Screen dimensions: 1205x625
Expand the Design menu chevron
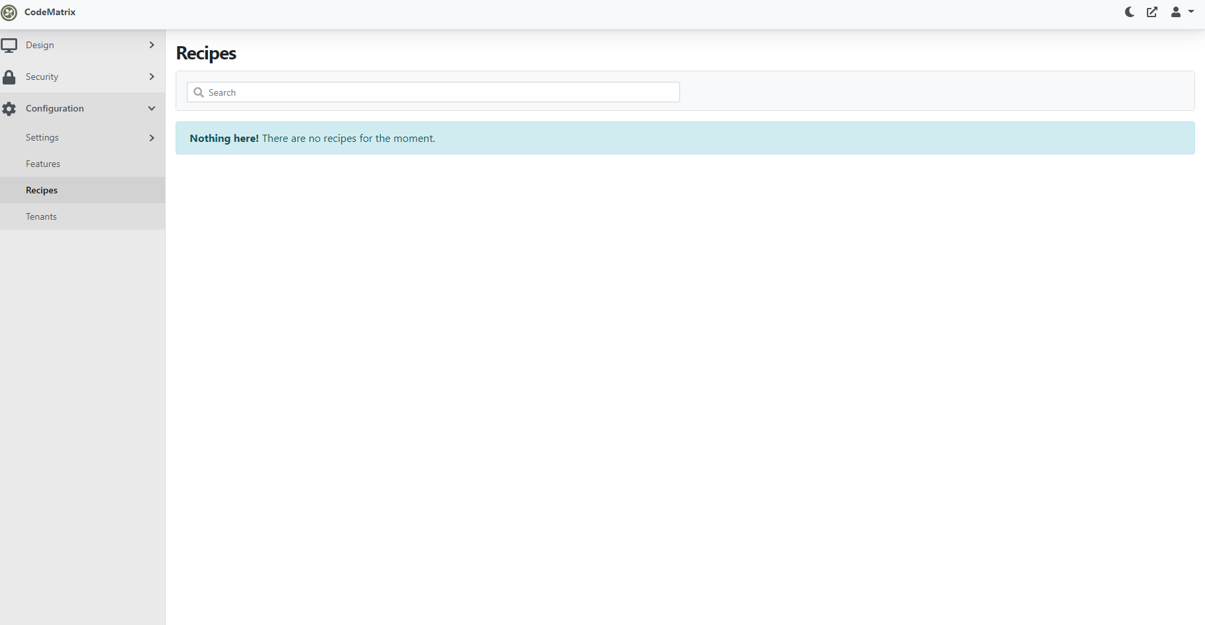(151, 45)
